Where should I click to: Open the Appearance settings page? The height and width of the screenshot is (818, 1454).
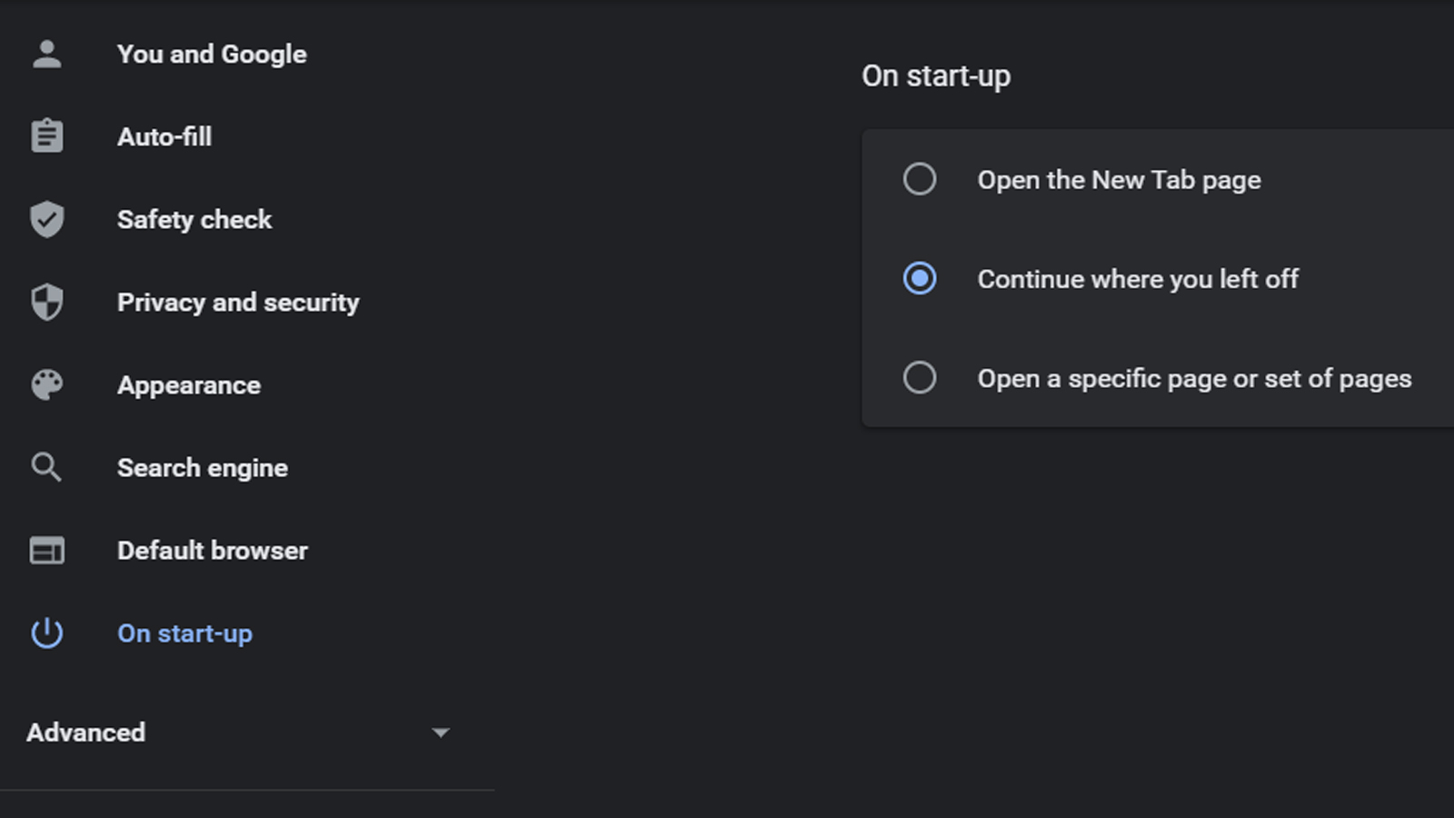pyautogui.click(x=189, y=385)
